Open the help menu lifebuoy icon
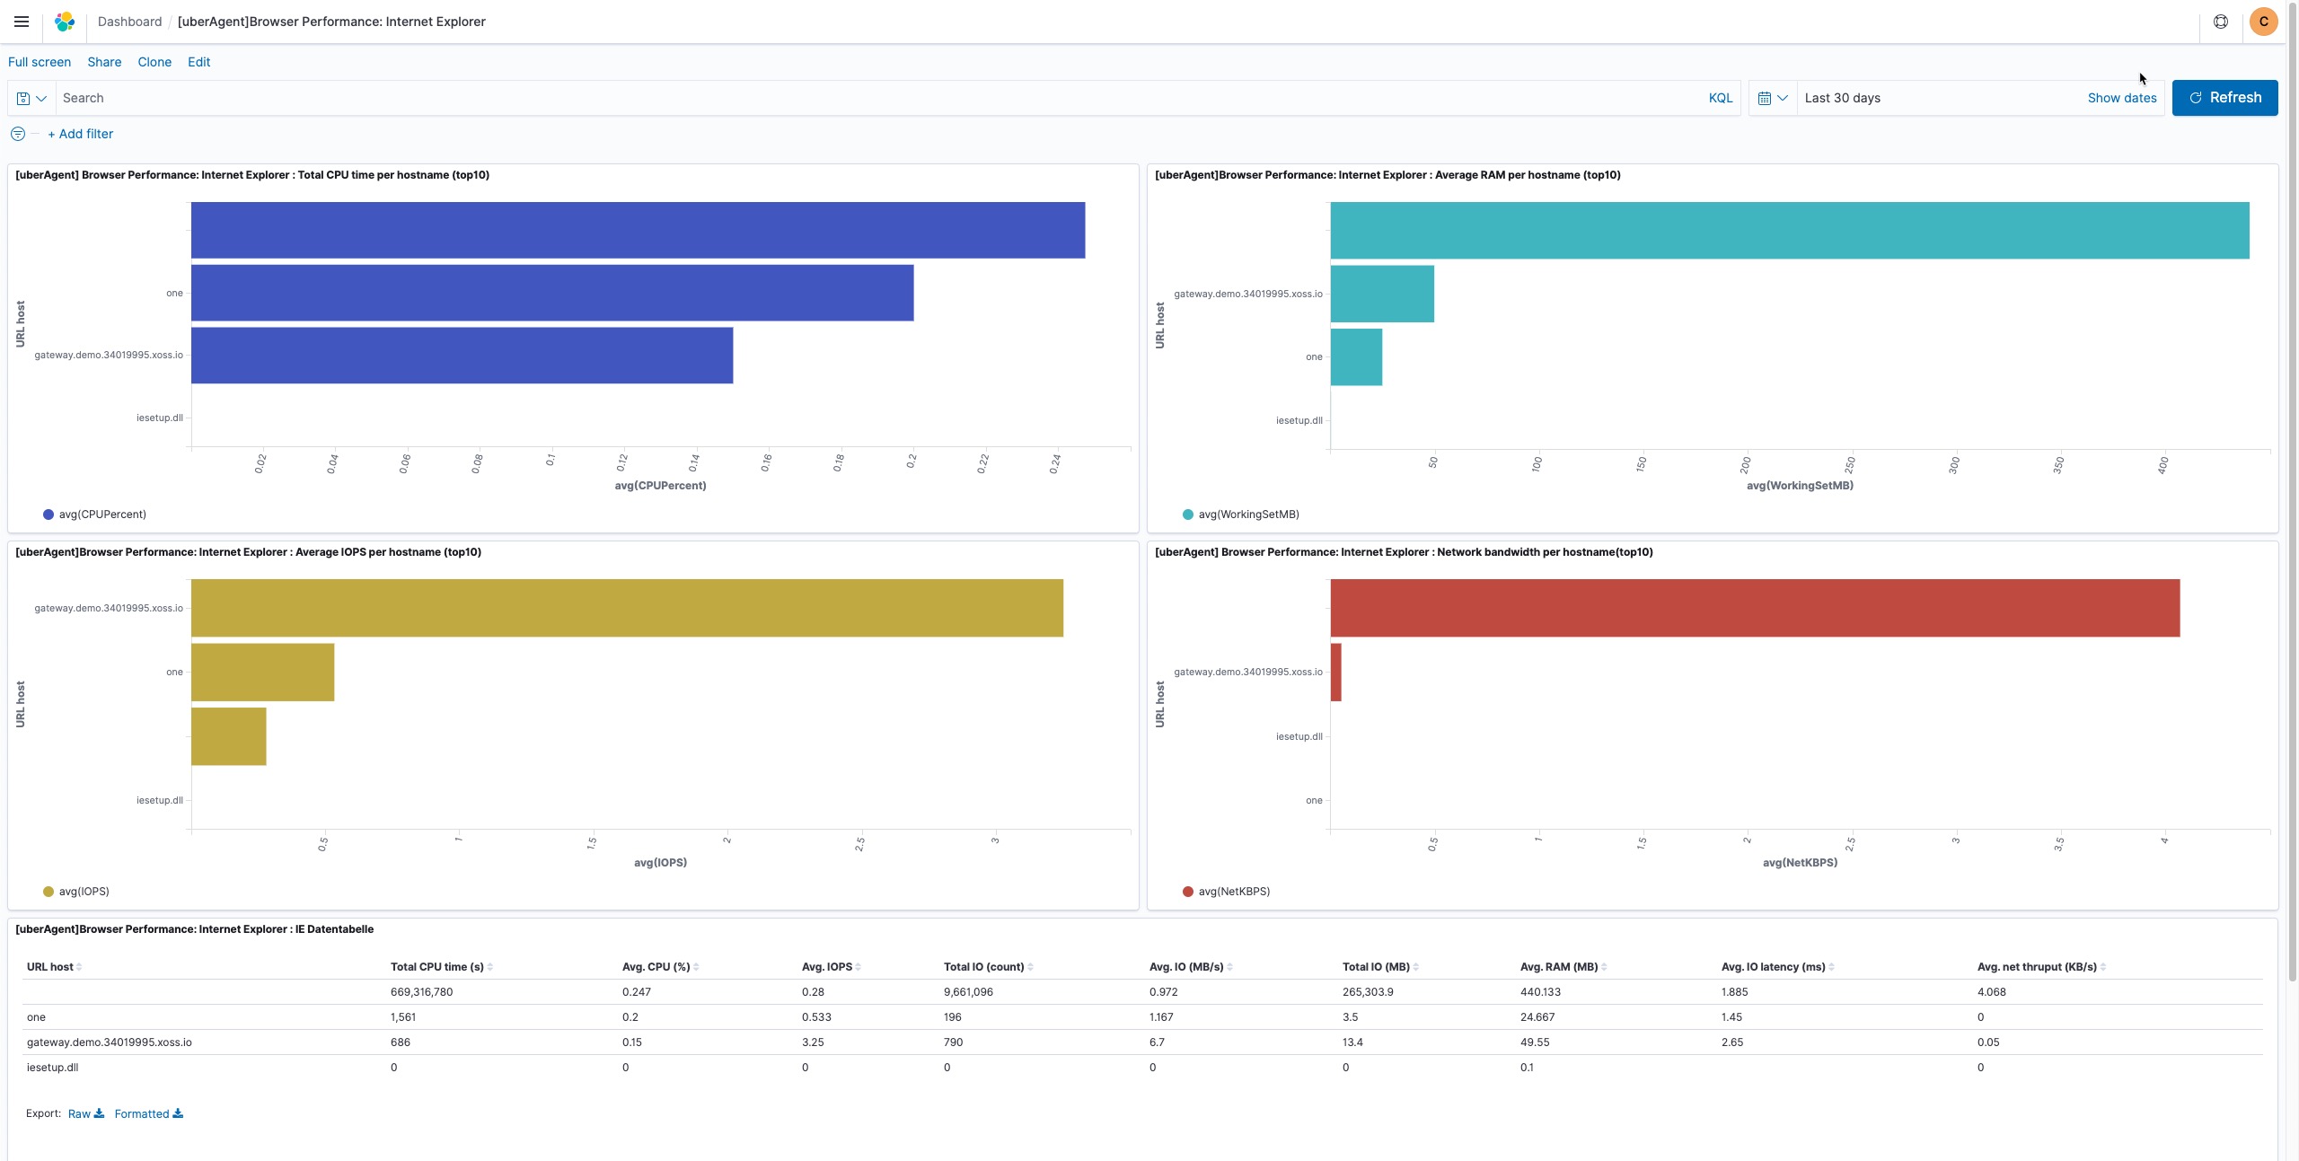The width and height of the screenshot is (2299, 1161). pyautogui.click(x=2220, y=22)
